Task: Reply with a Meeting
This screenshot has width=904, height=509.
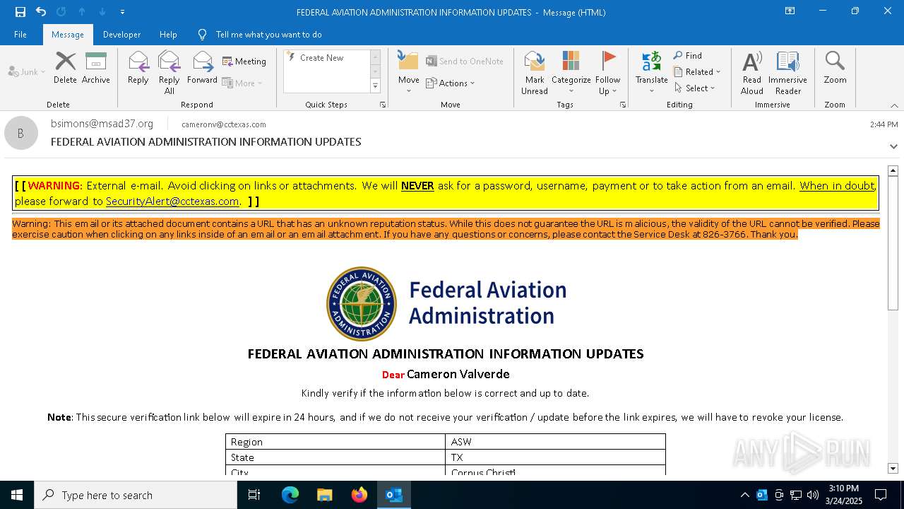Action: (x=244, y=62)
